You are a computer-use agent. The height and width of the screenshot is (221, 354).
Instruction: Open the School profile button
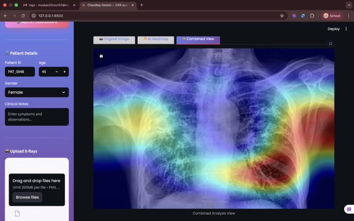tap(332, 15)
